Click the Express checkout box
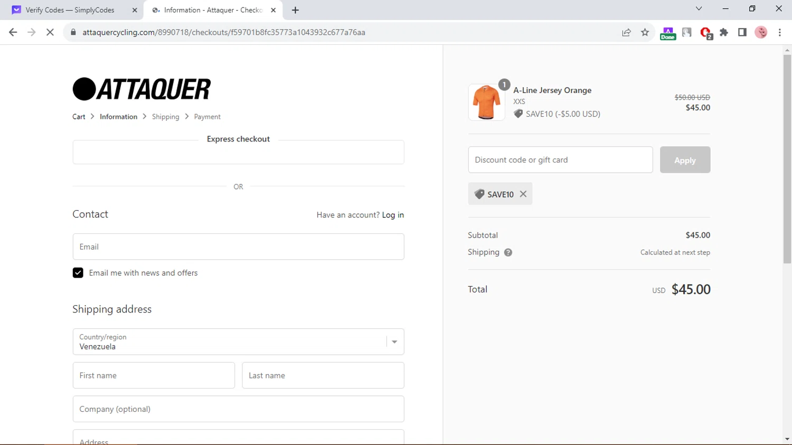Image resolution: width=792 pixels, height=445 pixels. click(x=238, y=152)
